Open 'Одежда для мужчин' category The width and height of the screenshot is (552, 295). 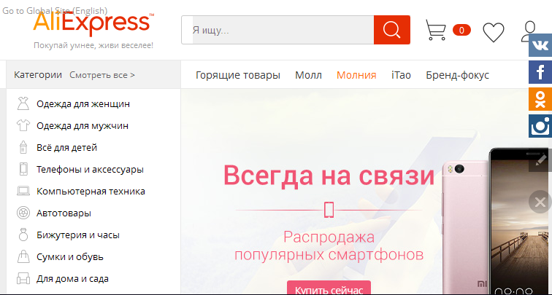[83, 126]
